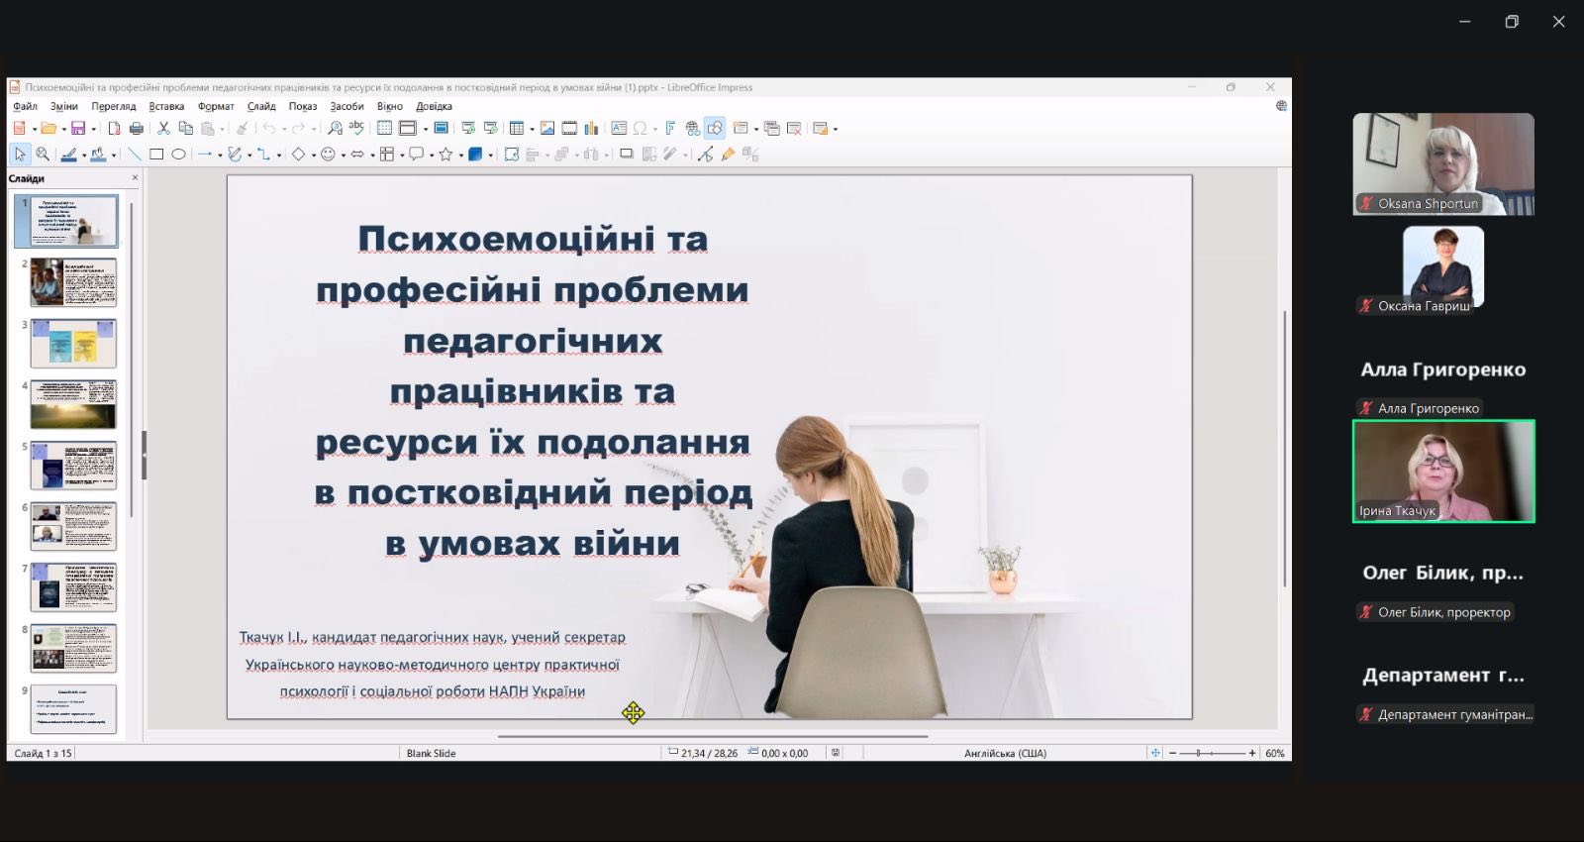Screen dimensions: 1584x842
Task: Select slide 3 thumbnail in the Слайди panel
Action: coord(73,343)
